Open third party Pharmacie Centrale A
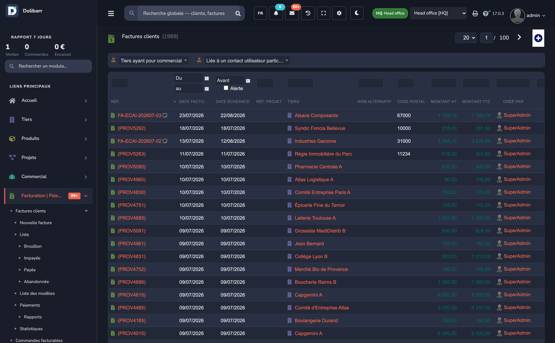555x343 pixels. point(318,167)
